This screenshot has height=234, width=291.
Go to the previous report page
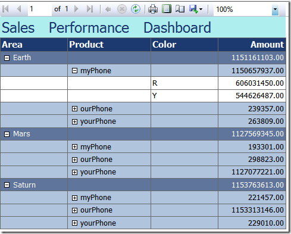pyautogui.click(x=19, y=9)
